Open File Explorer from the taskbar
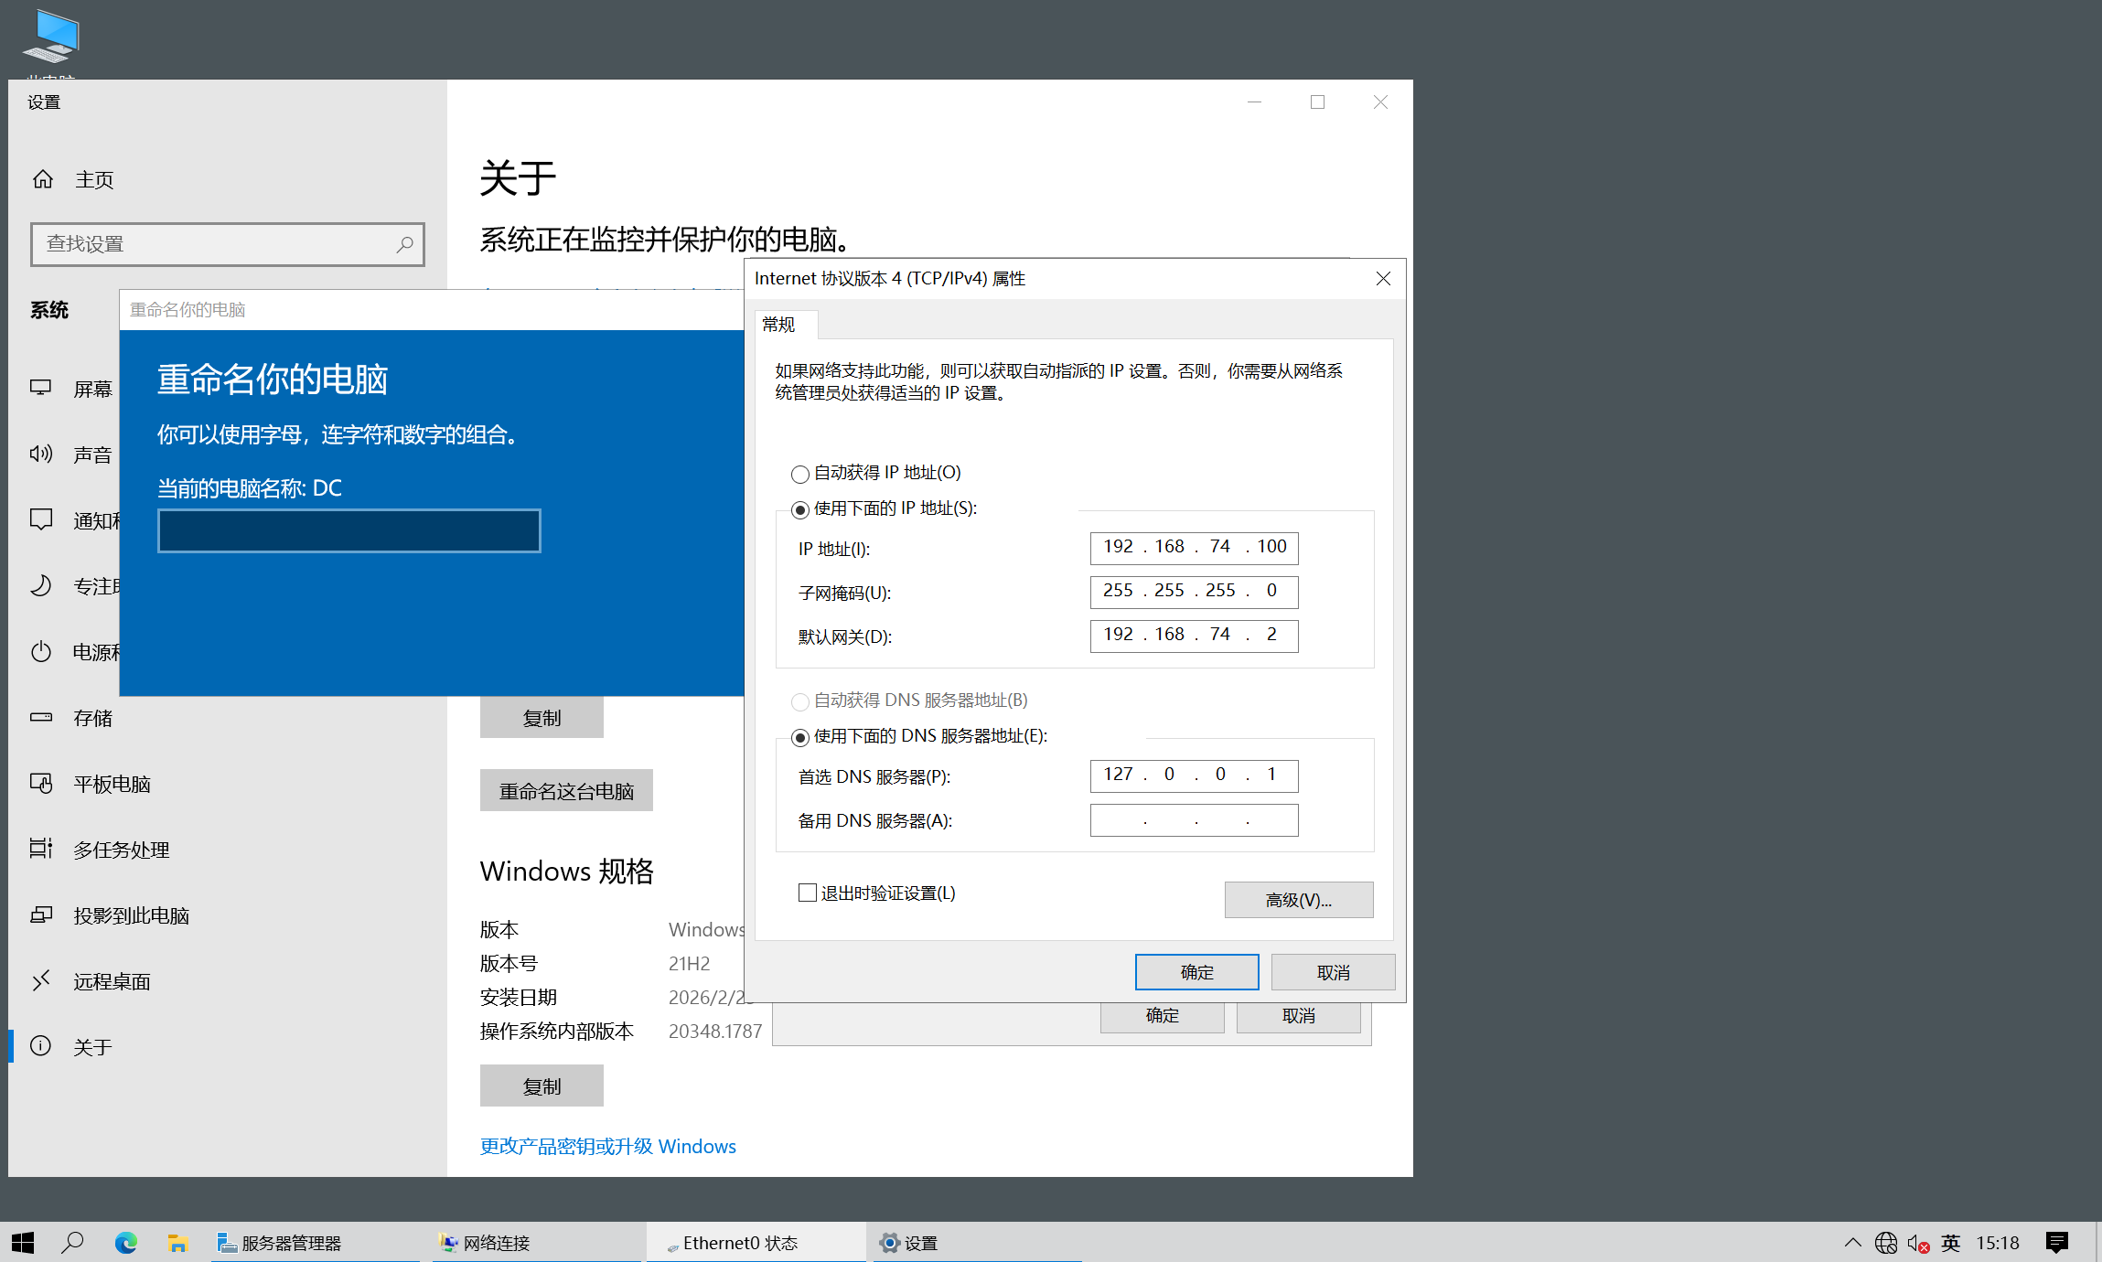The width and height of the screenshot is (2102, 1262). point(177,1242)
